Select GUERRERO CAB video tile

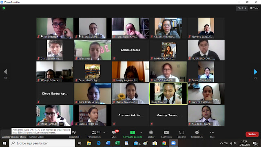pos(206,50)
